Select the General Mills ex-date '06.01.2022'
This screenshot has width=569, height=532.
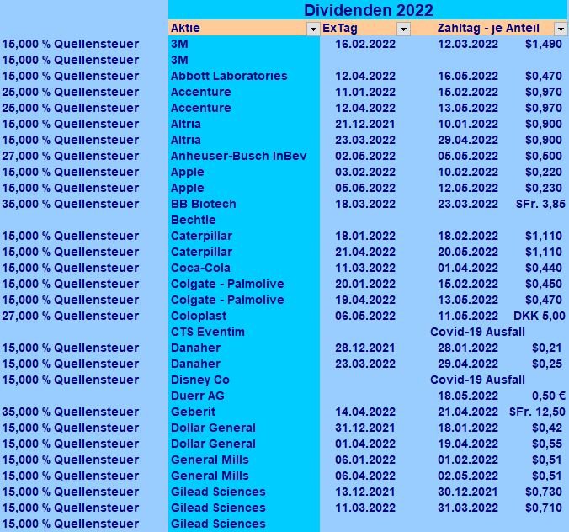pos(365,460)
